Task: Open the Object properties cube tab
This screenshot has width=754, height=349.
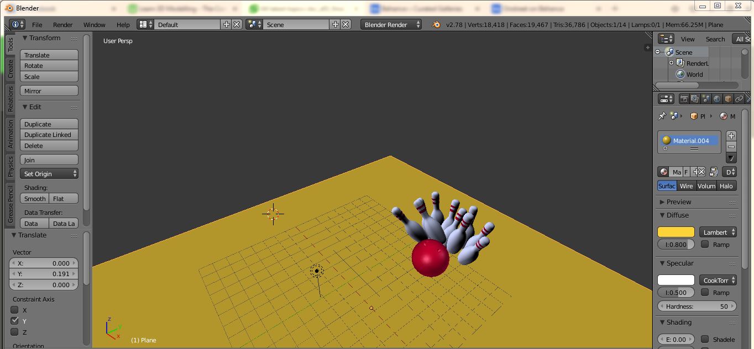Action: [728, 99]
